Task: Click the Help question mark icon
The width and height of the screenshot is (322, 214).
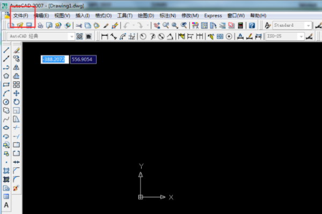Action: 252,25
